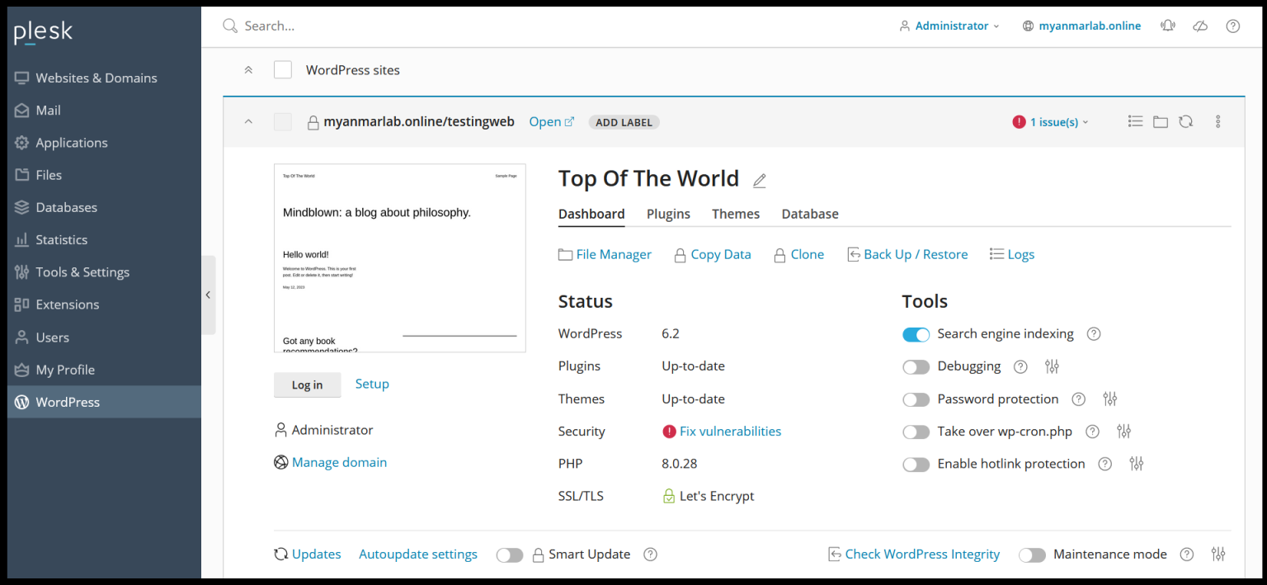Click the Log in button
1267x585 pixels.
pyautogui.click(x=307, y=384)
